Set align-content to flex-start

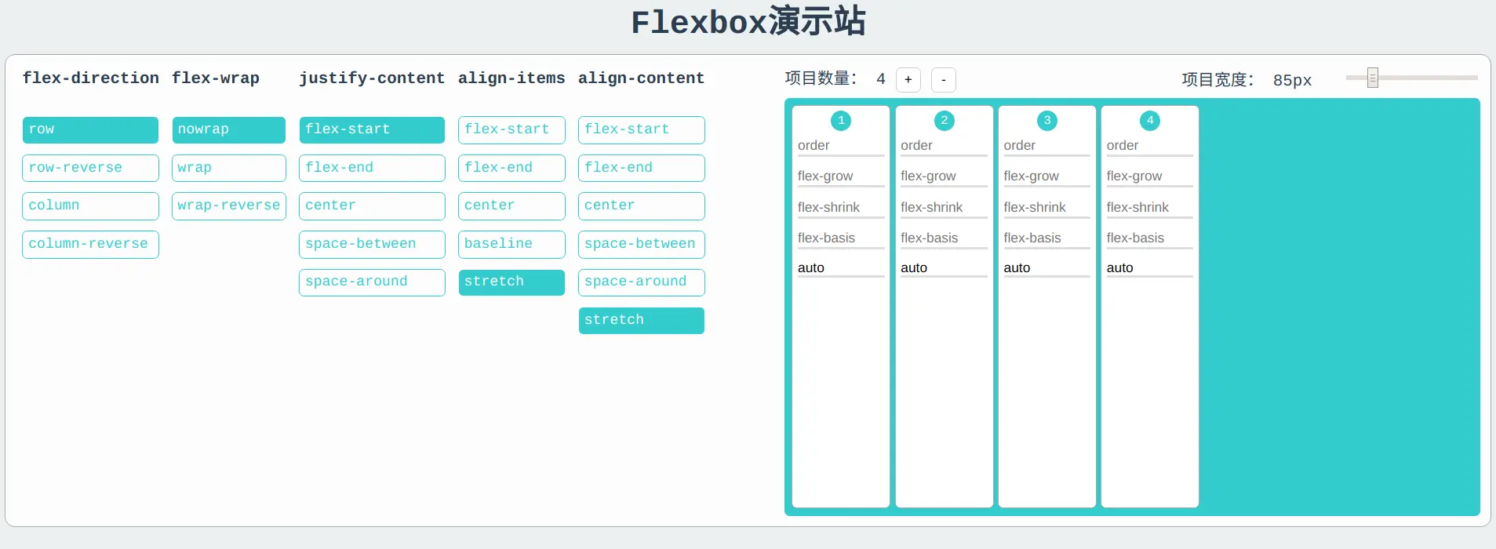click(x=641, y=130)
